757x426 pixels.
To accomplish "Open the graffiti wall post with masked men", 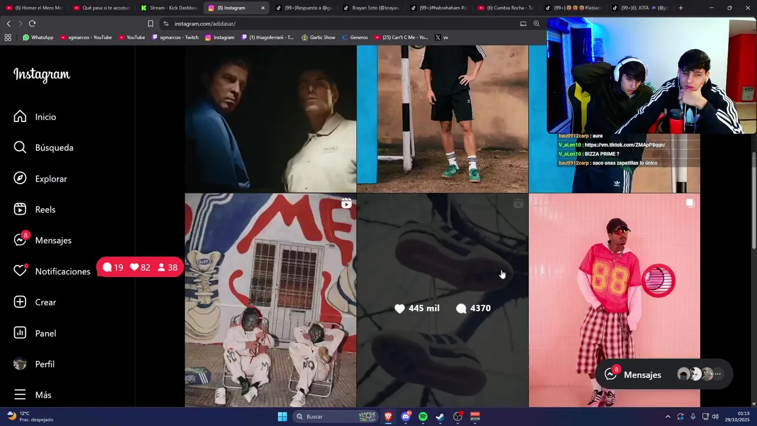I will [x=270, y=300].
